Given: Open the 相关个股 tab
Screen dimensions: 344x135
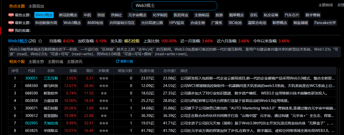Looking at the screenshot, I should point(17,62).
